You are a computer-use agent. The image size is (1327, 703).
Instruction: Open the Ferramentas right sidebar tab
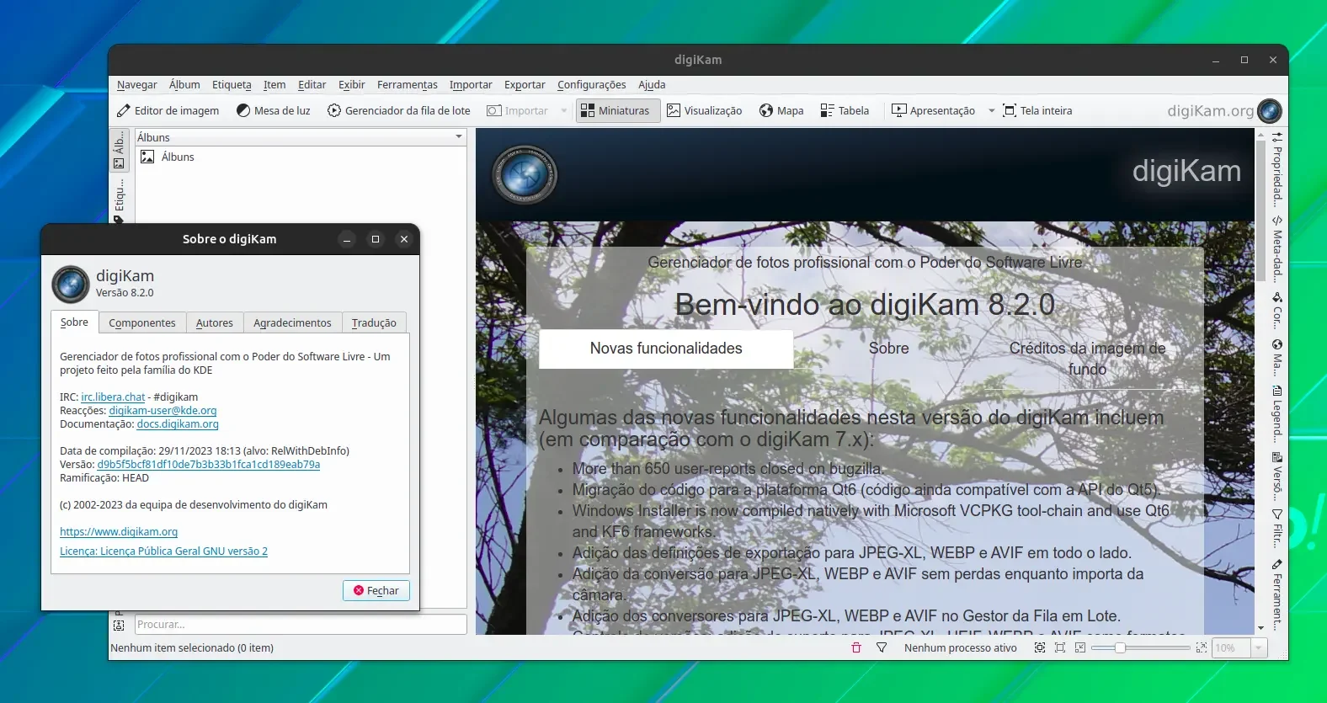click(x=1277, y=594)
